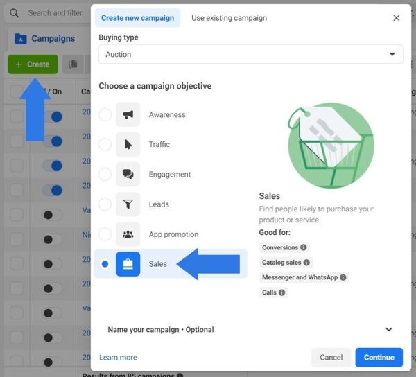Click the Cancel button

click(x=331, y=358)
